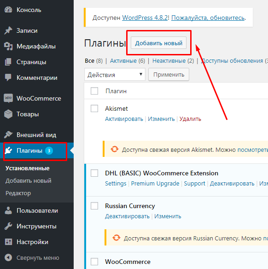Click the Медиафайлы media icon

click(8, 46)
